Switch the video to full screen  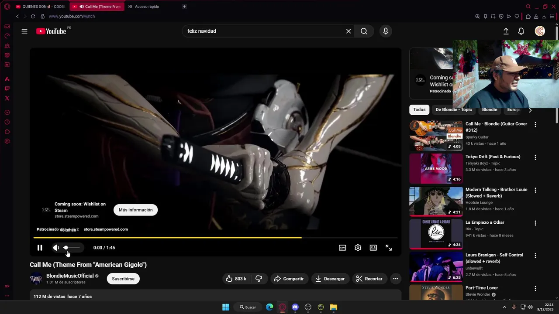pos(389,248)
